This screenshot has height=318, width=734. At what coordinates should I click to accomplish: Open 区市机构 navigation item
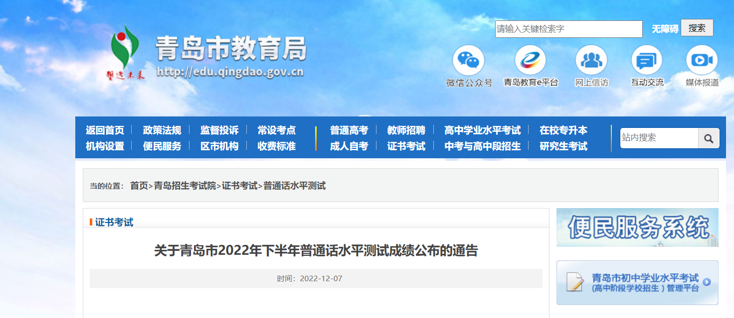coord(219,146)
